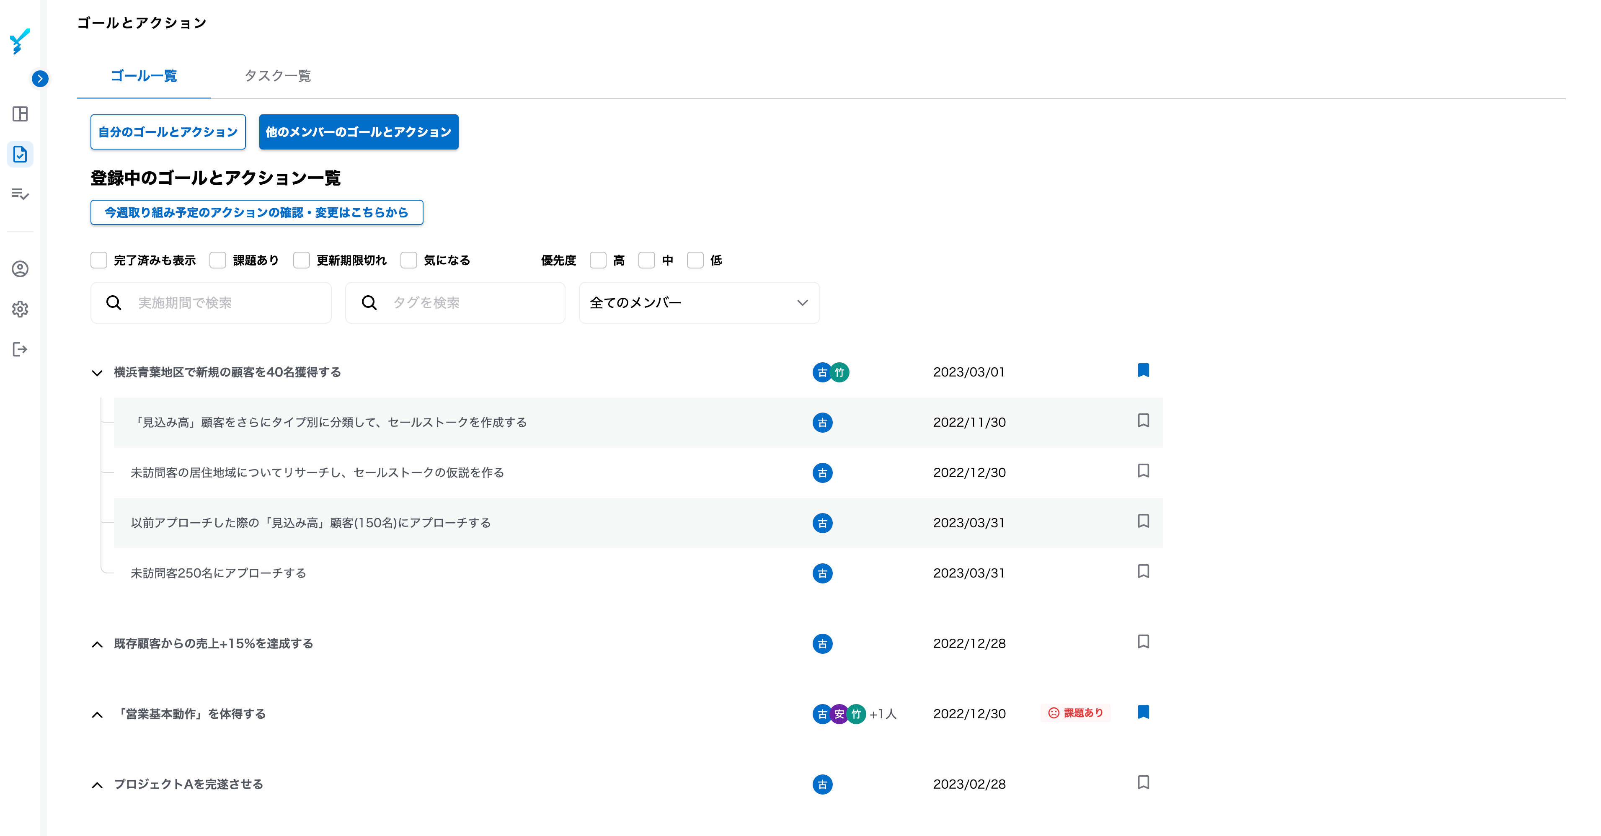Switch to タスク一覧 tab
The height and width of the screenshot is (836, 1601).
[277, 76]
